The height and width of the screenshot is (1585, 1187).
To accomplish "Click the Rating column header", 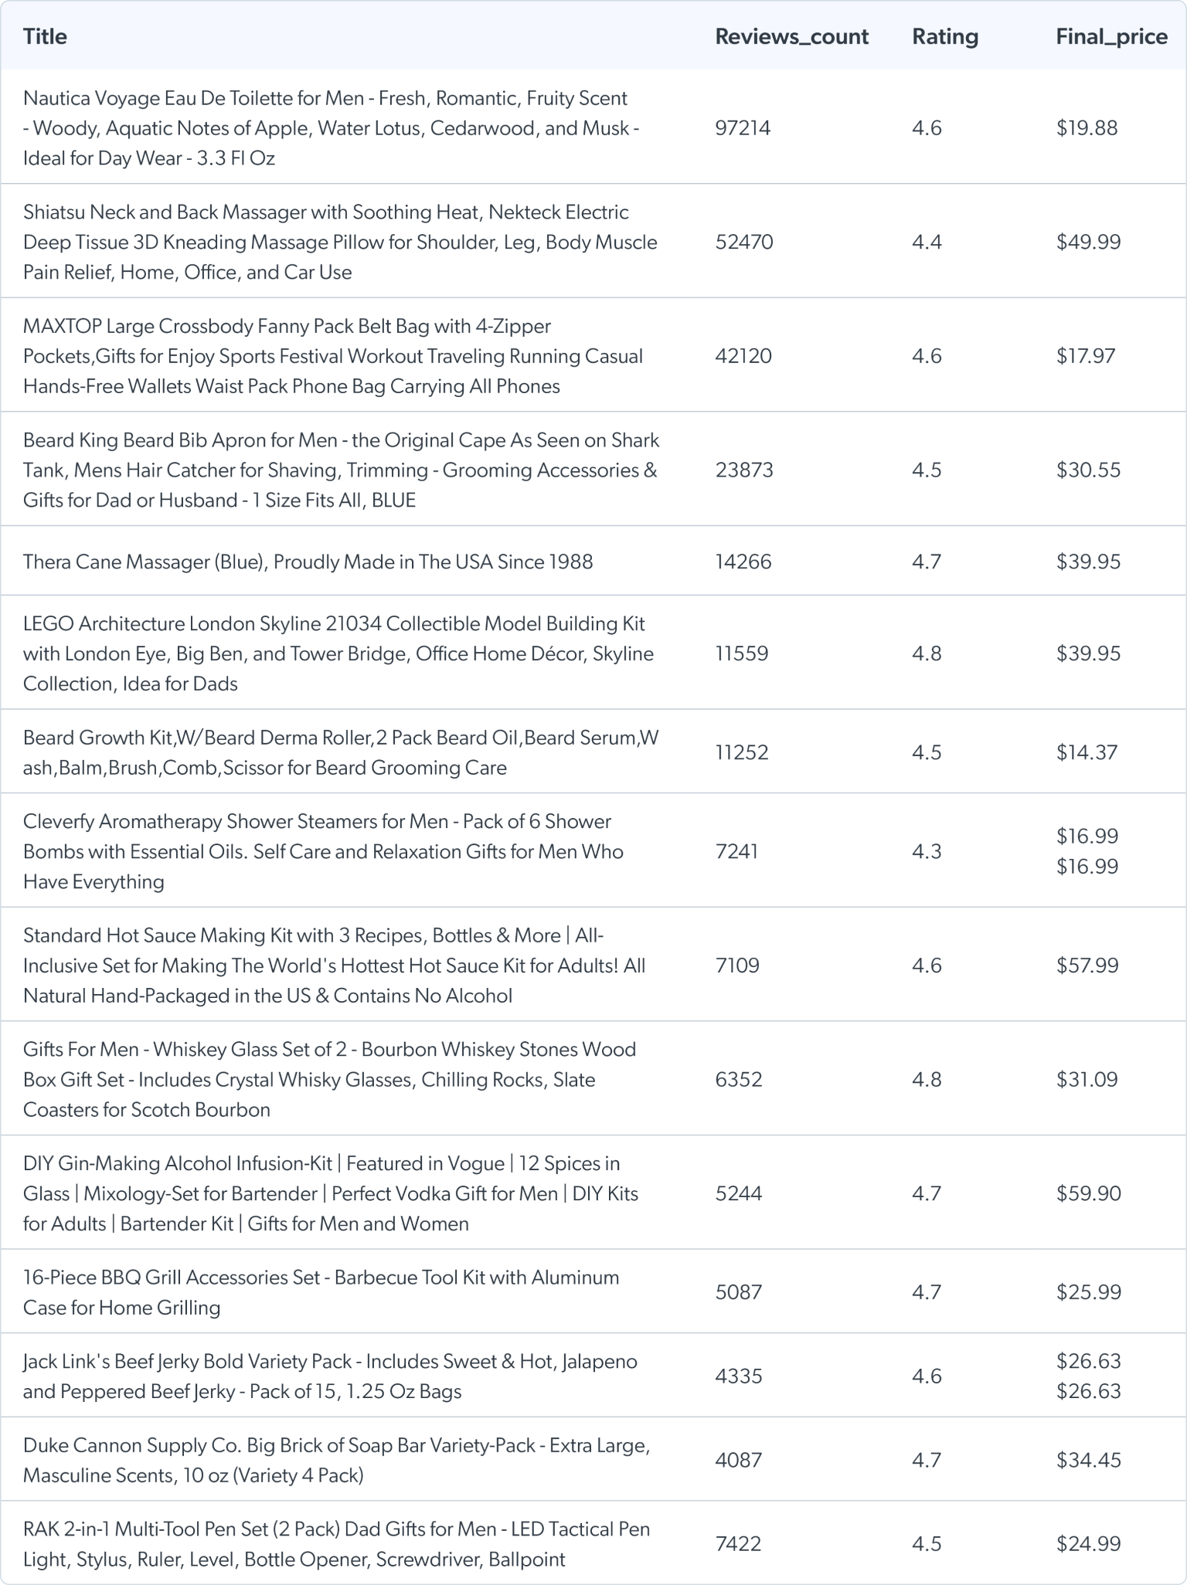I will point(944,36).
